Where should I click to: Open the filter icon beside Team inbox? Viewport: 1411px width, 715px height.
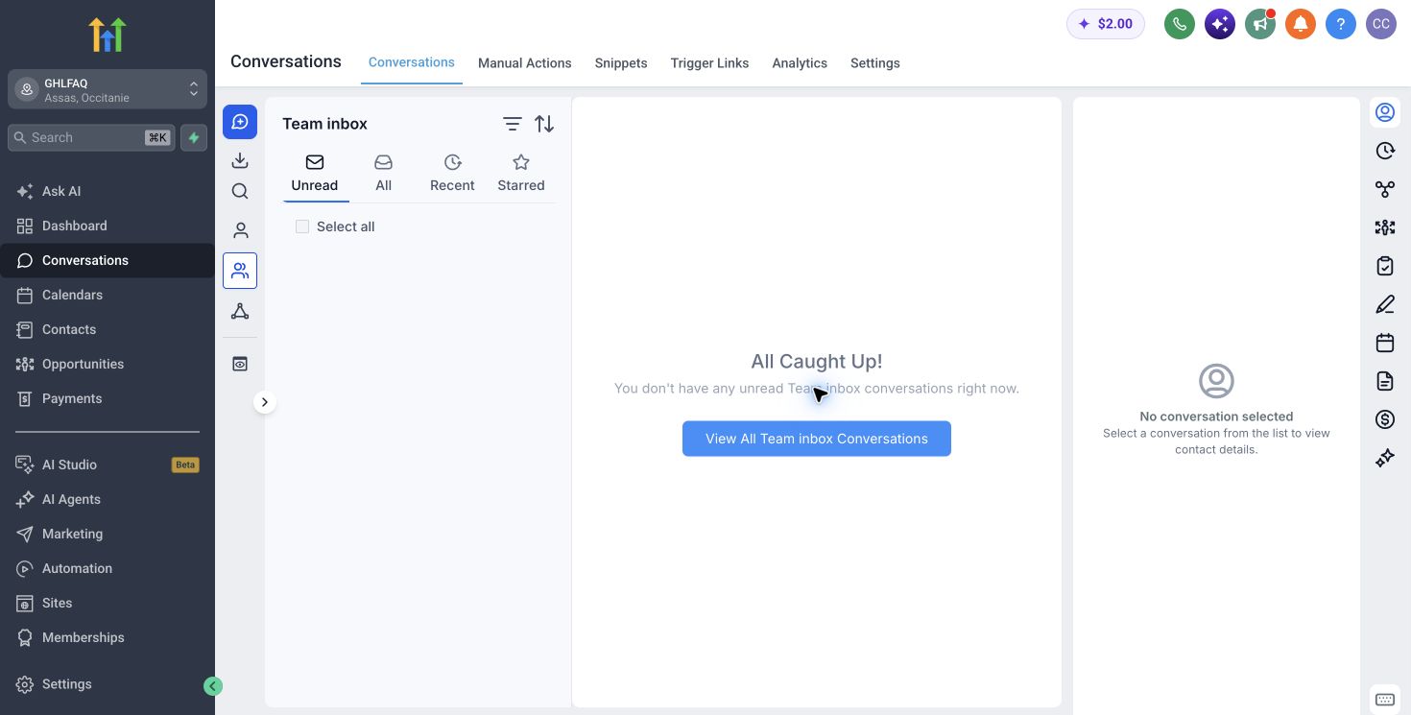click(513, 124)
